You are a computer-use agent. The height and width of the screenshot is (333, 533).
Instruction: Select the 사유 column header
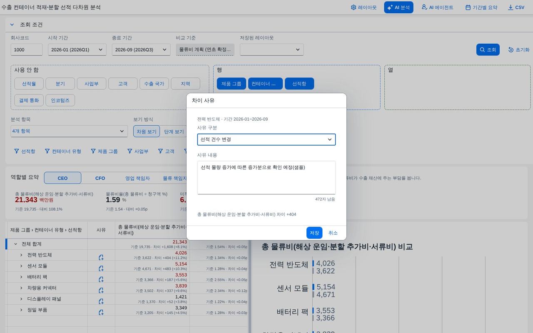point(101,230)
